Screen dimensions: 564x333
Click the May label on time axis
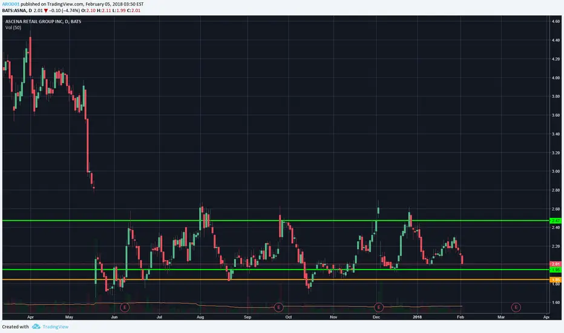[x=69, y=317]
